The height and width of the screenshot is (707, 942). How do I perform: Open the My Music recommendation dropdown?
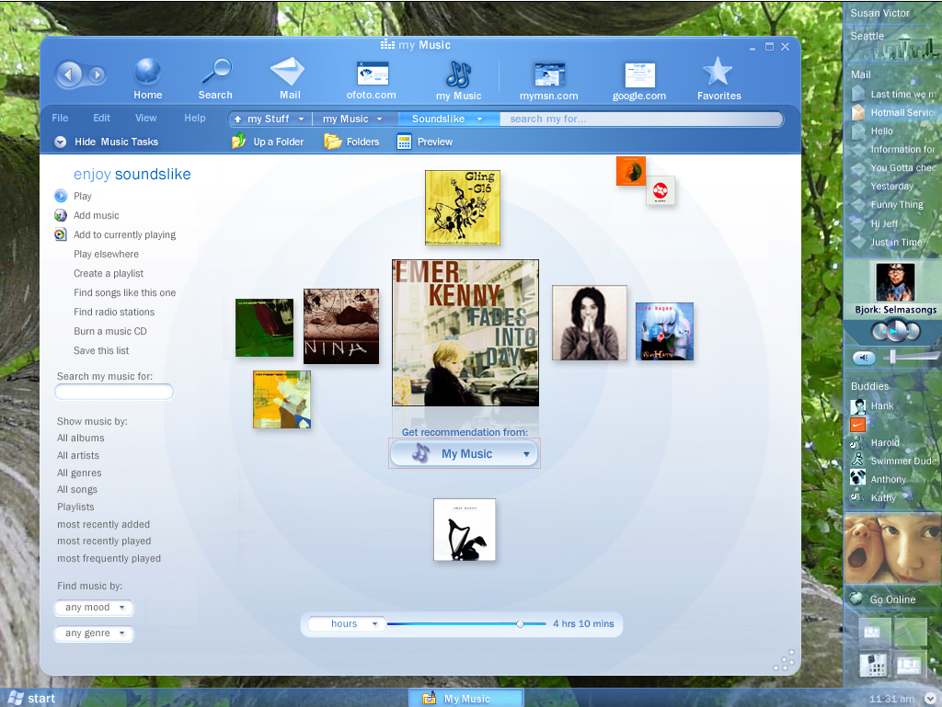[464, 454]
